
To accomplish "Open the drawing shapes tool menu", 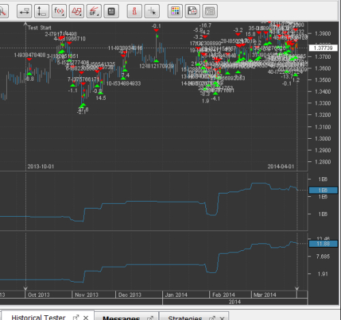I will point(76,11).
